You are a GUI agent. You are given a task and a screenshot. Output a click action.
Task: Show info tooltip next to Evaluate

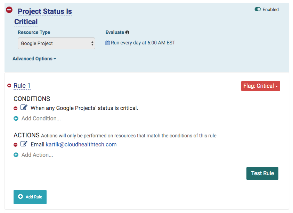pyautogui.click(x=127, y=32)
